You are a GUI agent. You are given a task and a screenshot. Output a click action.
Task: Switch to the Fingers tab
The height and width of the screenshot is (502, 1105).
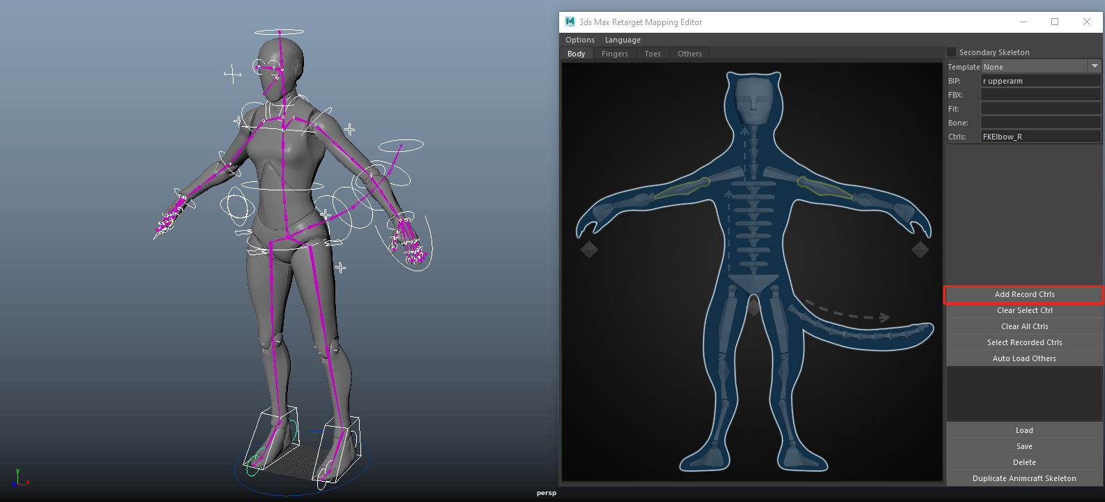tap(614, 54)
